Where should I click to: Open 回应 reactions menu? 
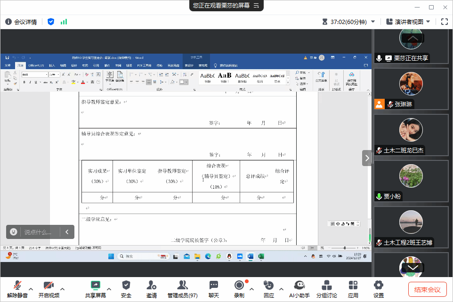[268, 288]
